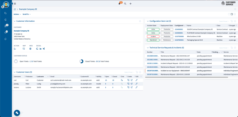Create phone ticket for luciano
238x117 pixels.
coord(132,88)
